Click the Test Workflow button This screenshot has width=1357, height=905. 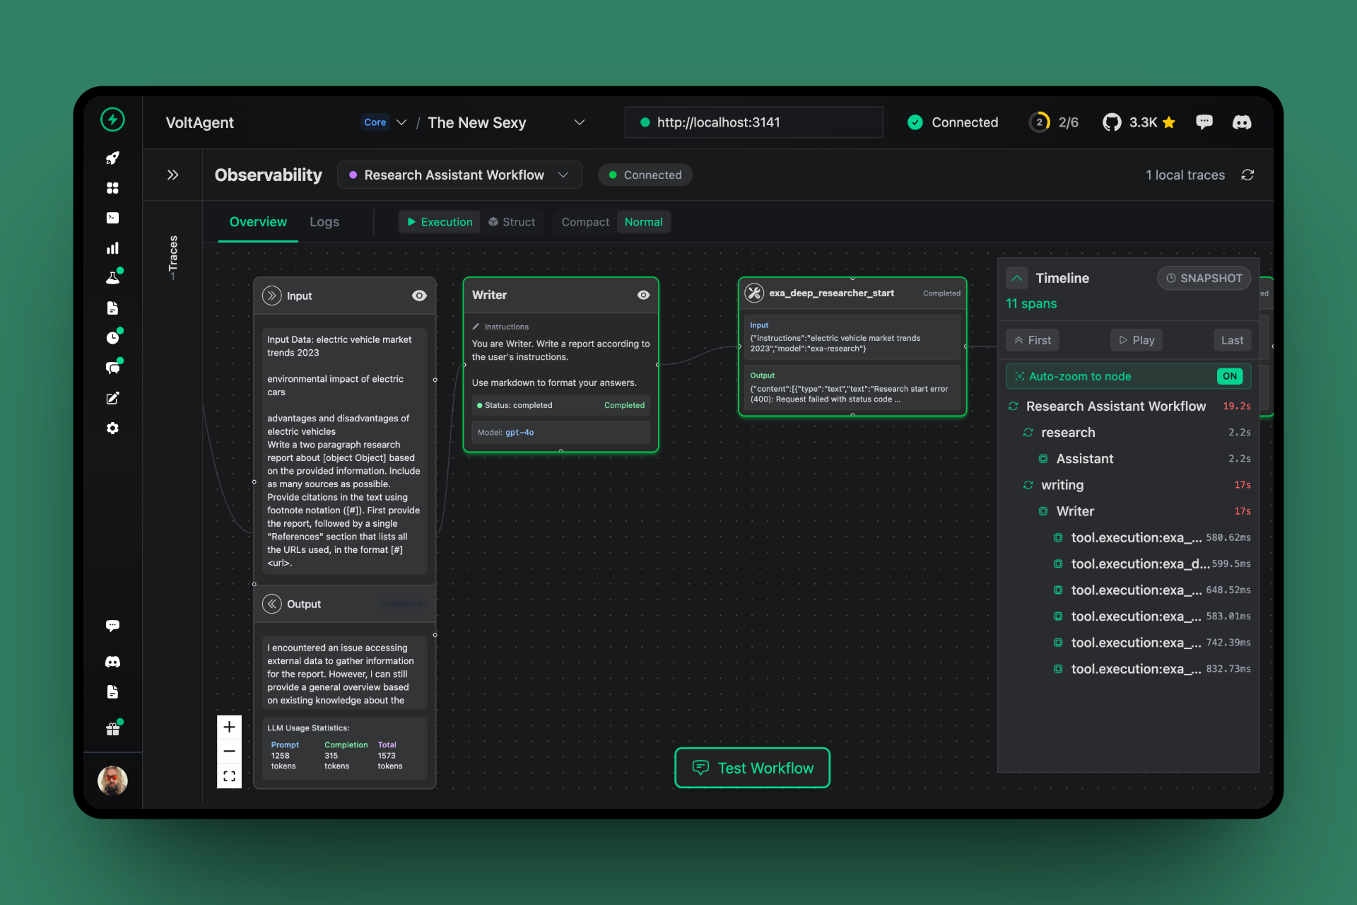pos(752,768)
